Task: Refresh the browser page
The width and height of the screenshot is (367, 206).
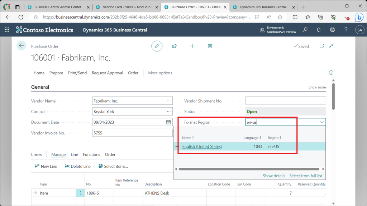Action: [21, 17]
